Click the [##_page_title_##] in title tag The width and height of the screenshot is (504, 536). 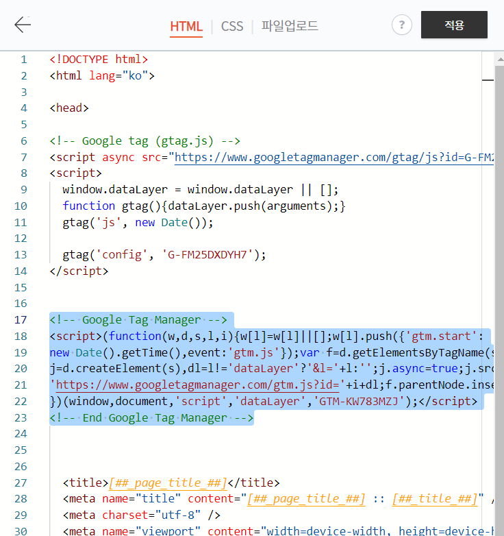click(x=168, y=483)
